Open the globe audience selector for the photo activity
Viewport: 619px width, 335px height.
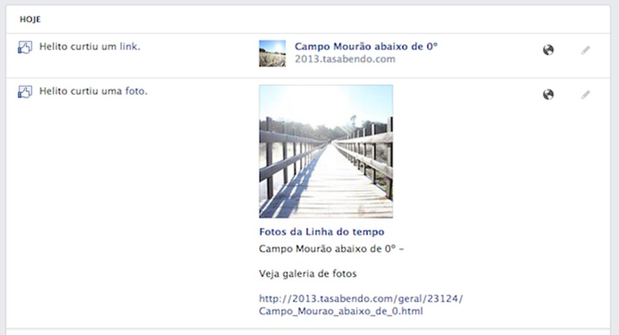coord(548,94)
